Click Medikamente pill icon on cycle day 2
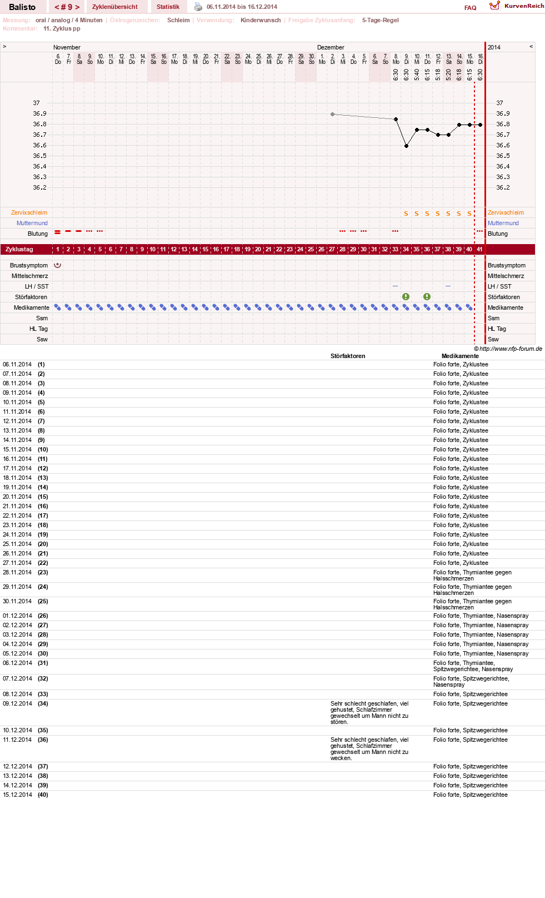 click(x=68, y=307)
